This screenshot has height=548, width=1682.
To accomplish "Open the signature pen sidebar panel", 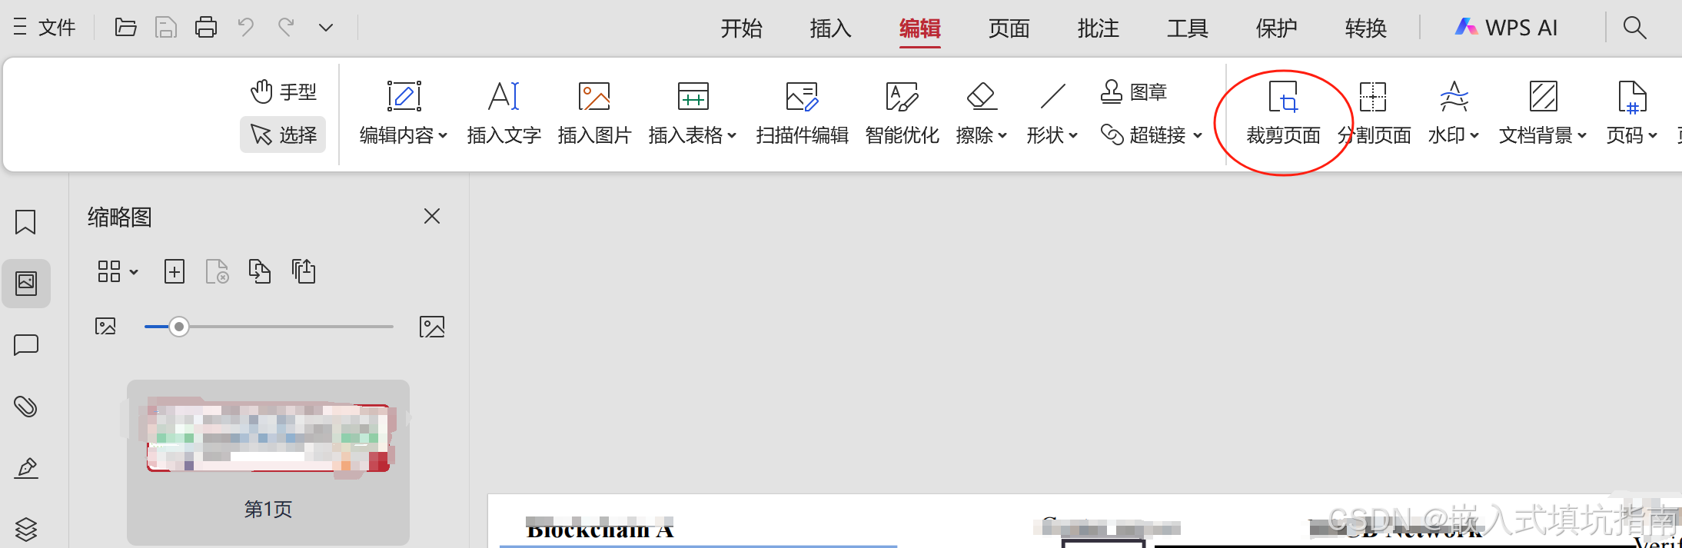I will click(x=26, y=467).
